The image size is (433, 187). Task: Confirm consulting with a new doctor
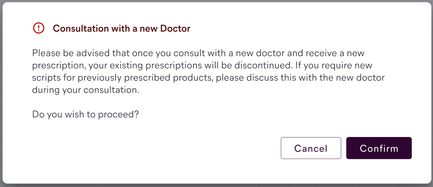pyautogui.click(x=379, y=148)
